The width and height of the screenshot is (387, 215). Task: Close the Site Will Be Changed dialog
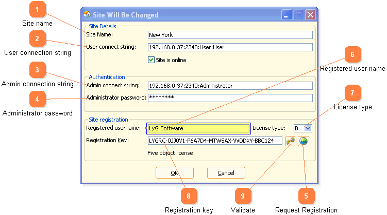[x=310, y=15]
